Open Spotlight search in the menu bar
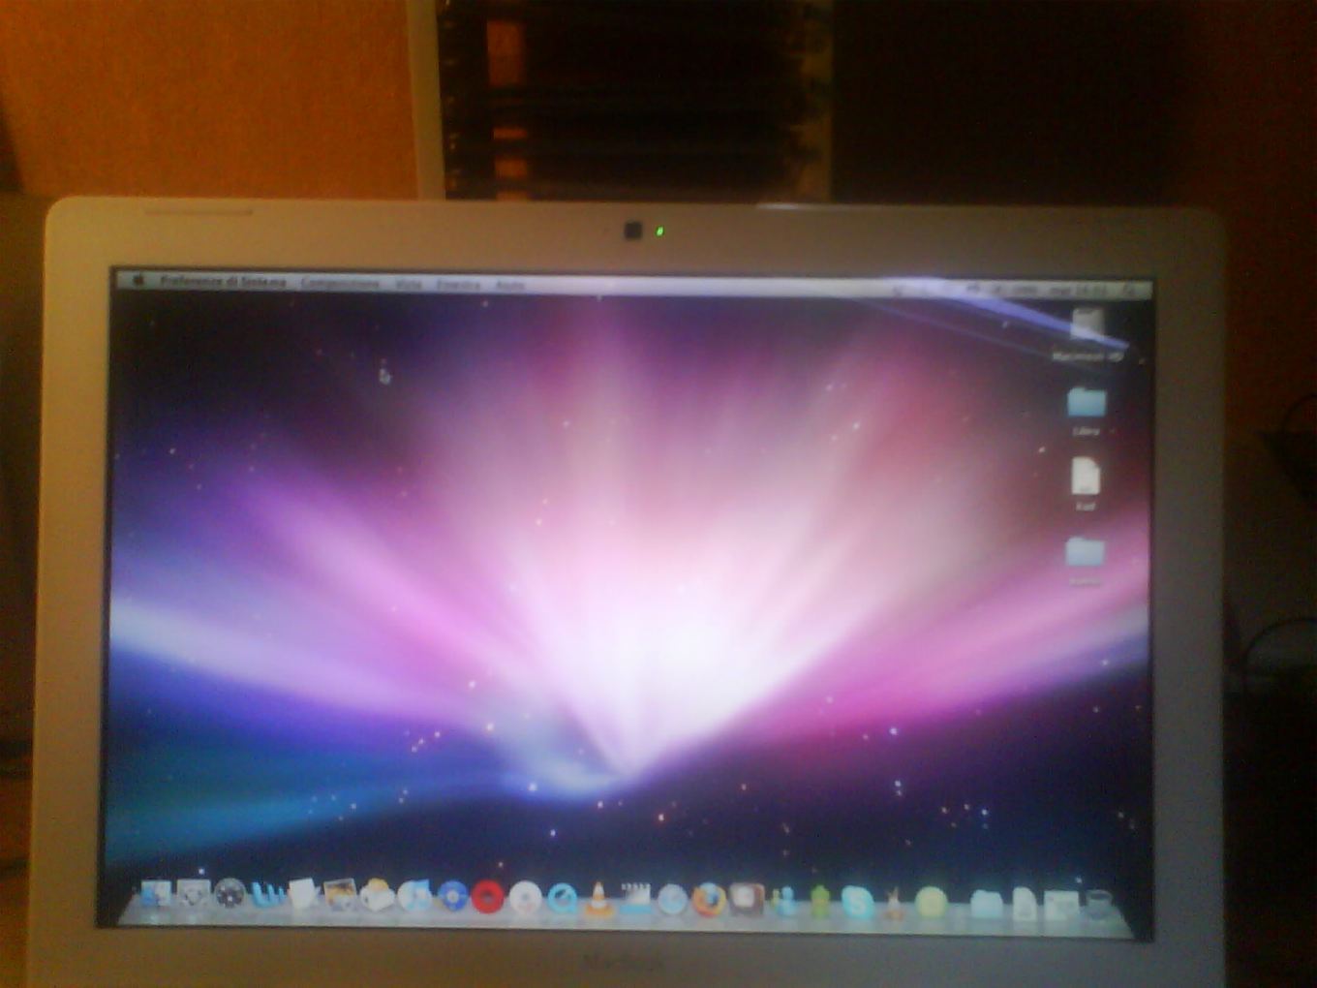The width and height of the screenshot is (1317, 988). point(1130,290)
